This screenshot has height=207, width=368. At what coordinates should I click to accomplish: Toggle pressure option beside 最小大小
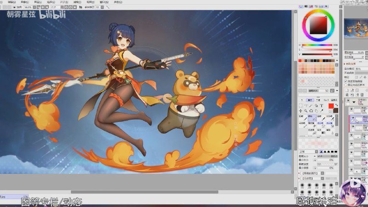click(315, 160)
